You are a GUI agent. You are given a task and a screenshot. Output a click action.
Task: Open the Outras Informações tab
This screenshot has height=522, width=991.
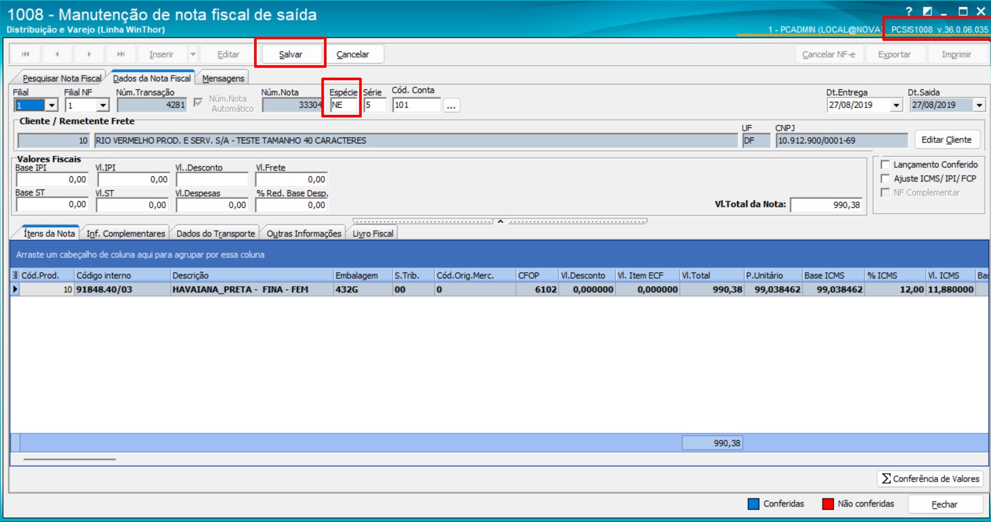304,234
